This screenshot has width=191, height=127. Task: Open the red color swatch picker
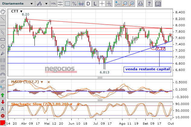pyautogui.click(x=3, y=122)
